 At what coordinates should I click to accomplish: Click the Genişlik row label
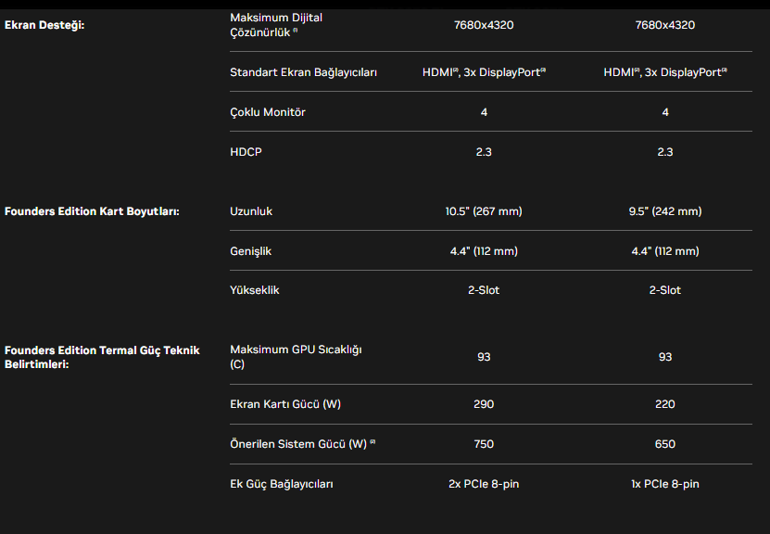click(250, 251)
